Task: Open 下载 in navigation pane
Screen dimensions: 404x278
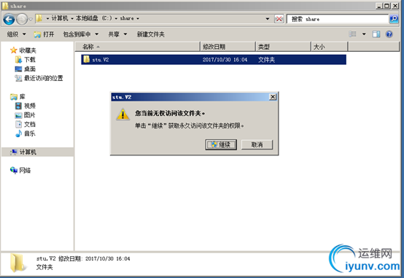Action: click(30, 60)
